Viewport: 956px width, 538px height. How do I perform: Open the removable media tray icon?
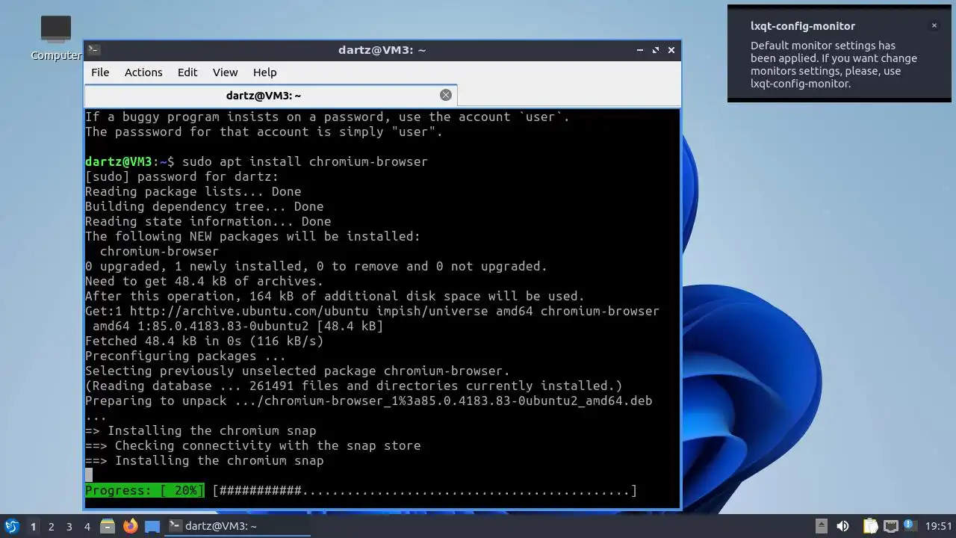tap(821, 526)
